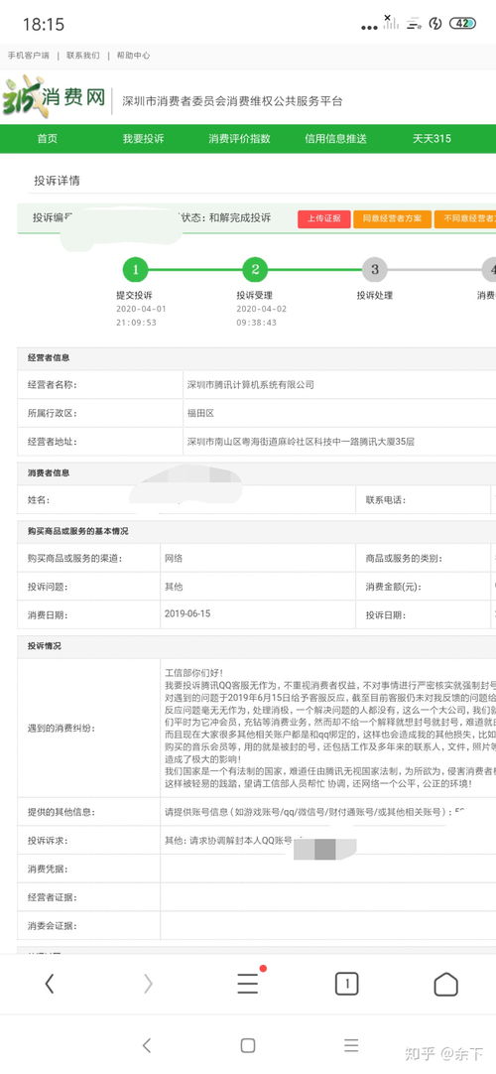This screenshot has width=496, height=1074.
Task: Open the tabs switcher showing 1
Action: 347,985
